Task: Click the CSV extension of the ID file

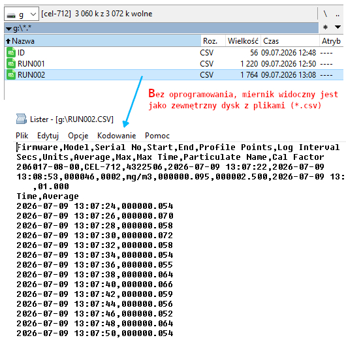Action: click(x=206, y=53)
